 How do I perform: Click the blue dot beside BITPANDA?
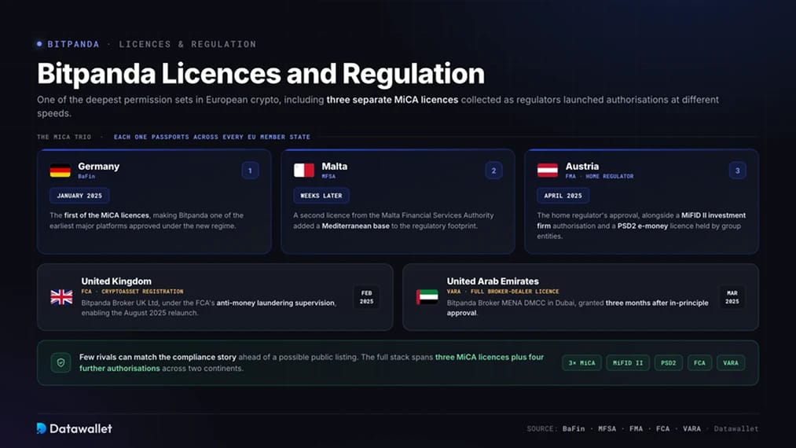click(39, 44)
